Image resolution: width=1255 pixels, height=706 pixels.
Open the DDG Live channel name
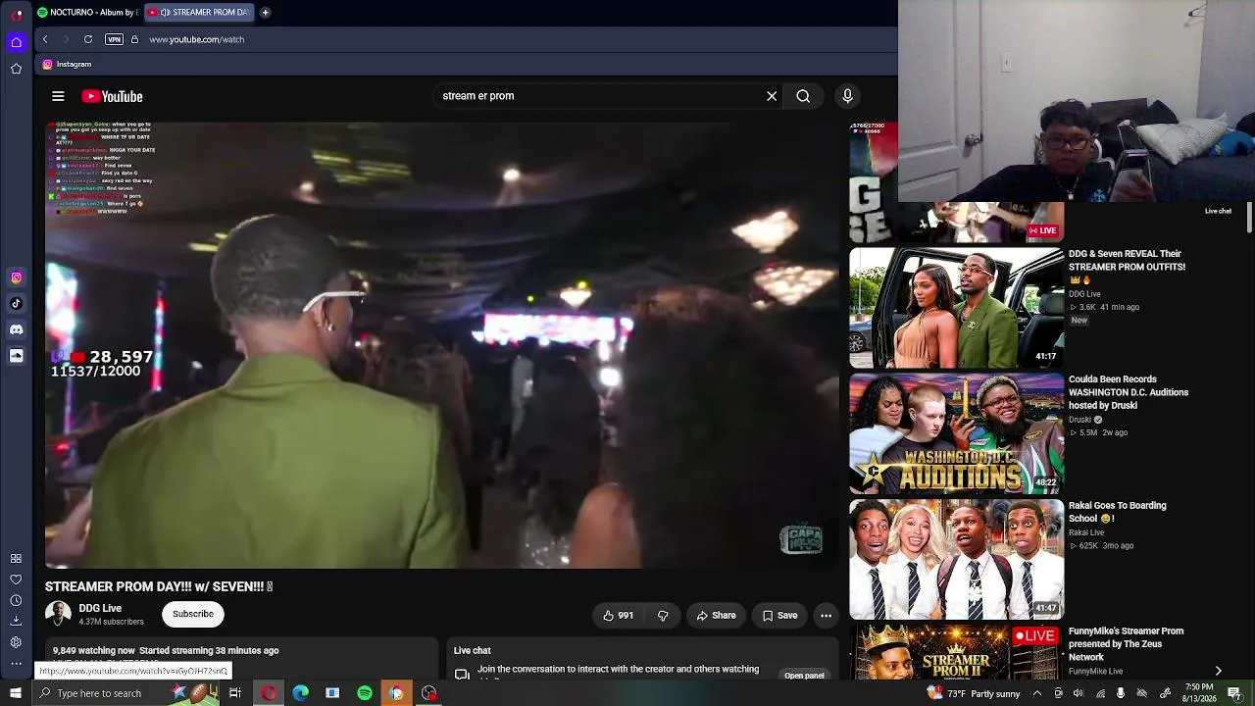pyautogui.click(x=100, y=608)
